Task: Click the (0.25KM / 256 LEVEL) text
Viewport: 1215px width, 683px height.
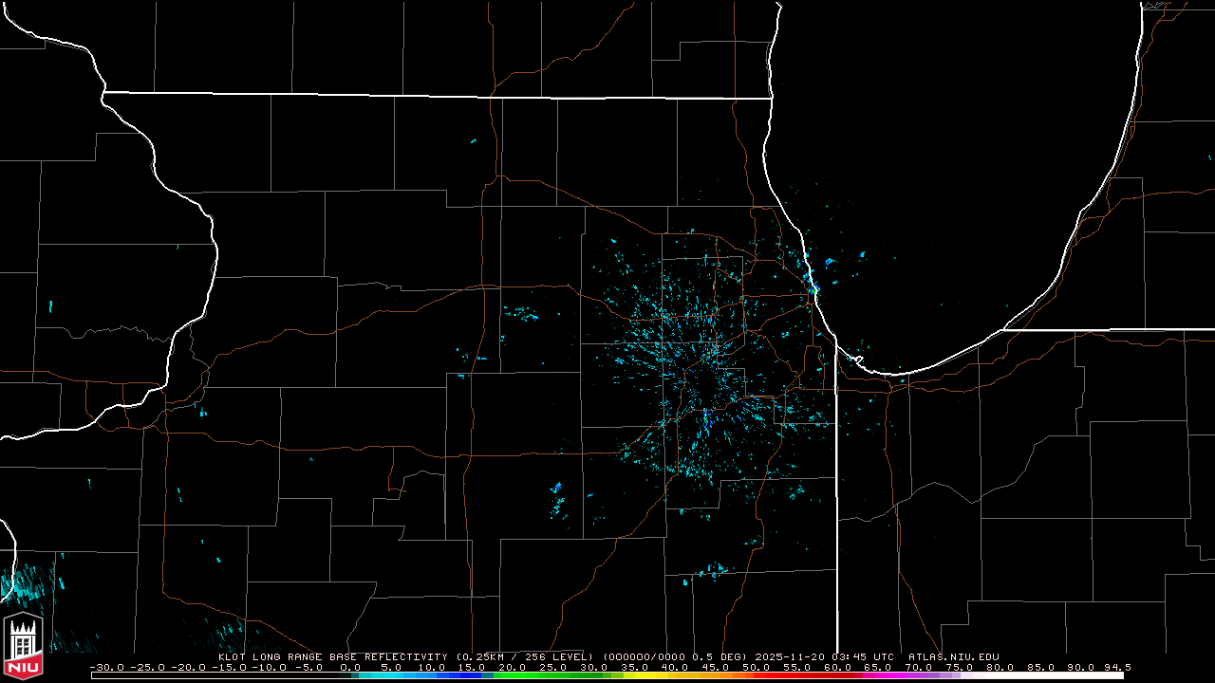Action: pyautogui.click(x=525, y=656)
